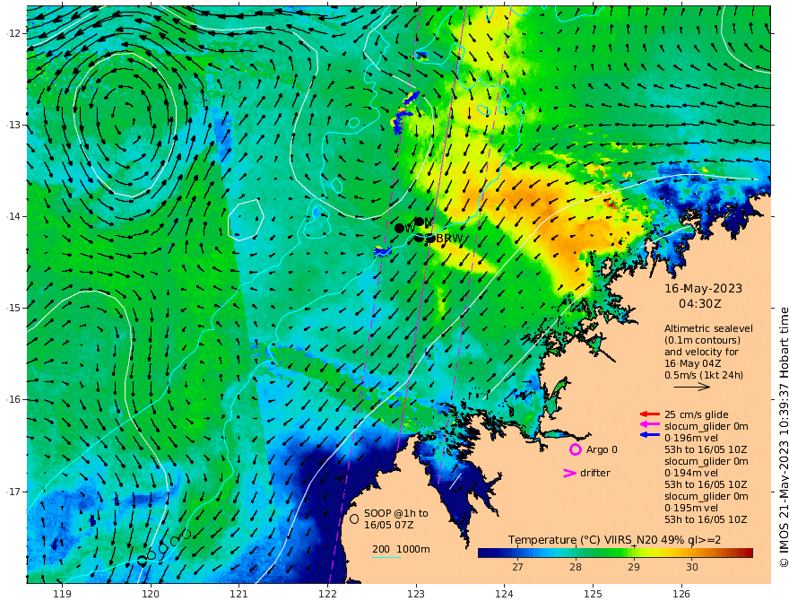The image size is (789, 610).
Task: Click the black dot next to BRW label
Action: click(430, 238)
